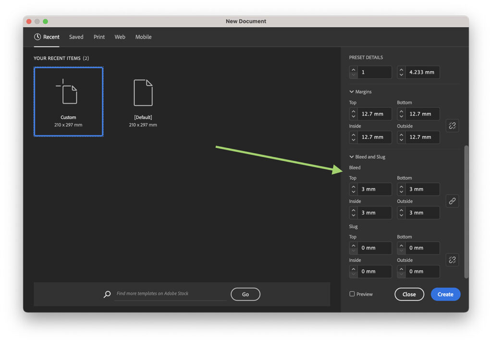Collapse the Margins section
Viewport: 492px width, 343px height.
(x=351, y=91)
